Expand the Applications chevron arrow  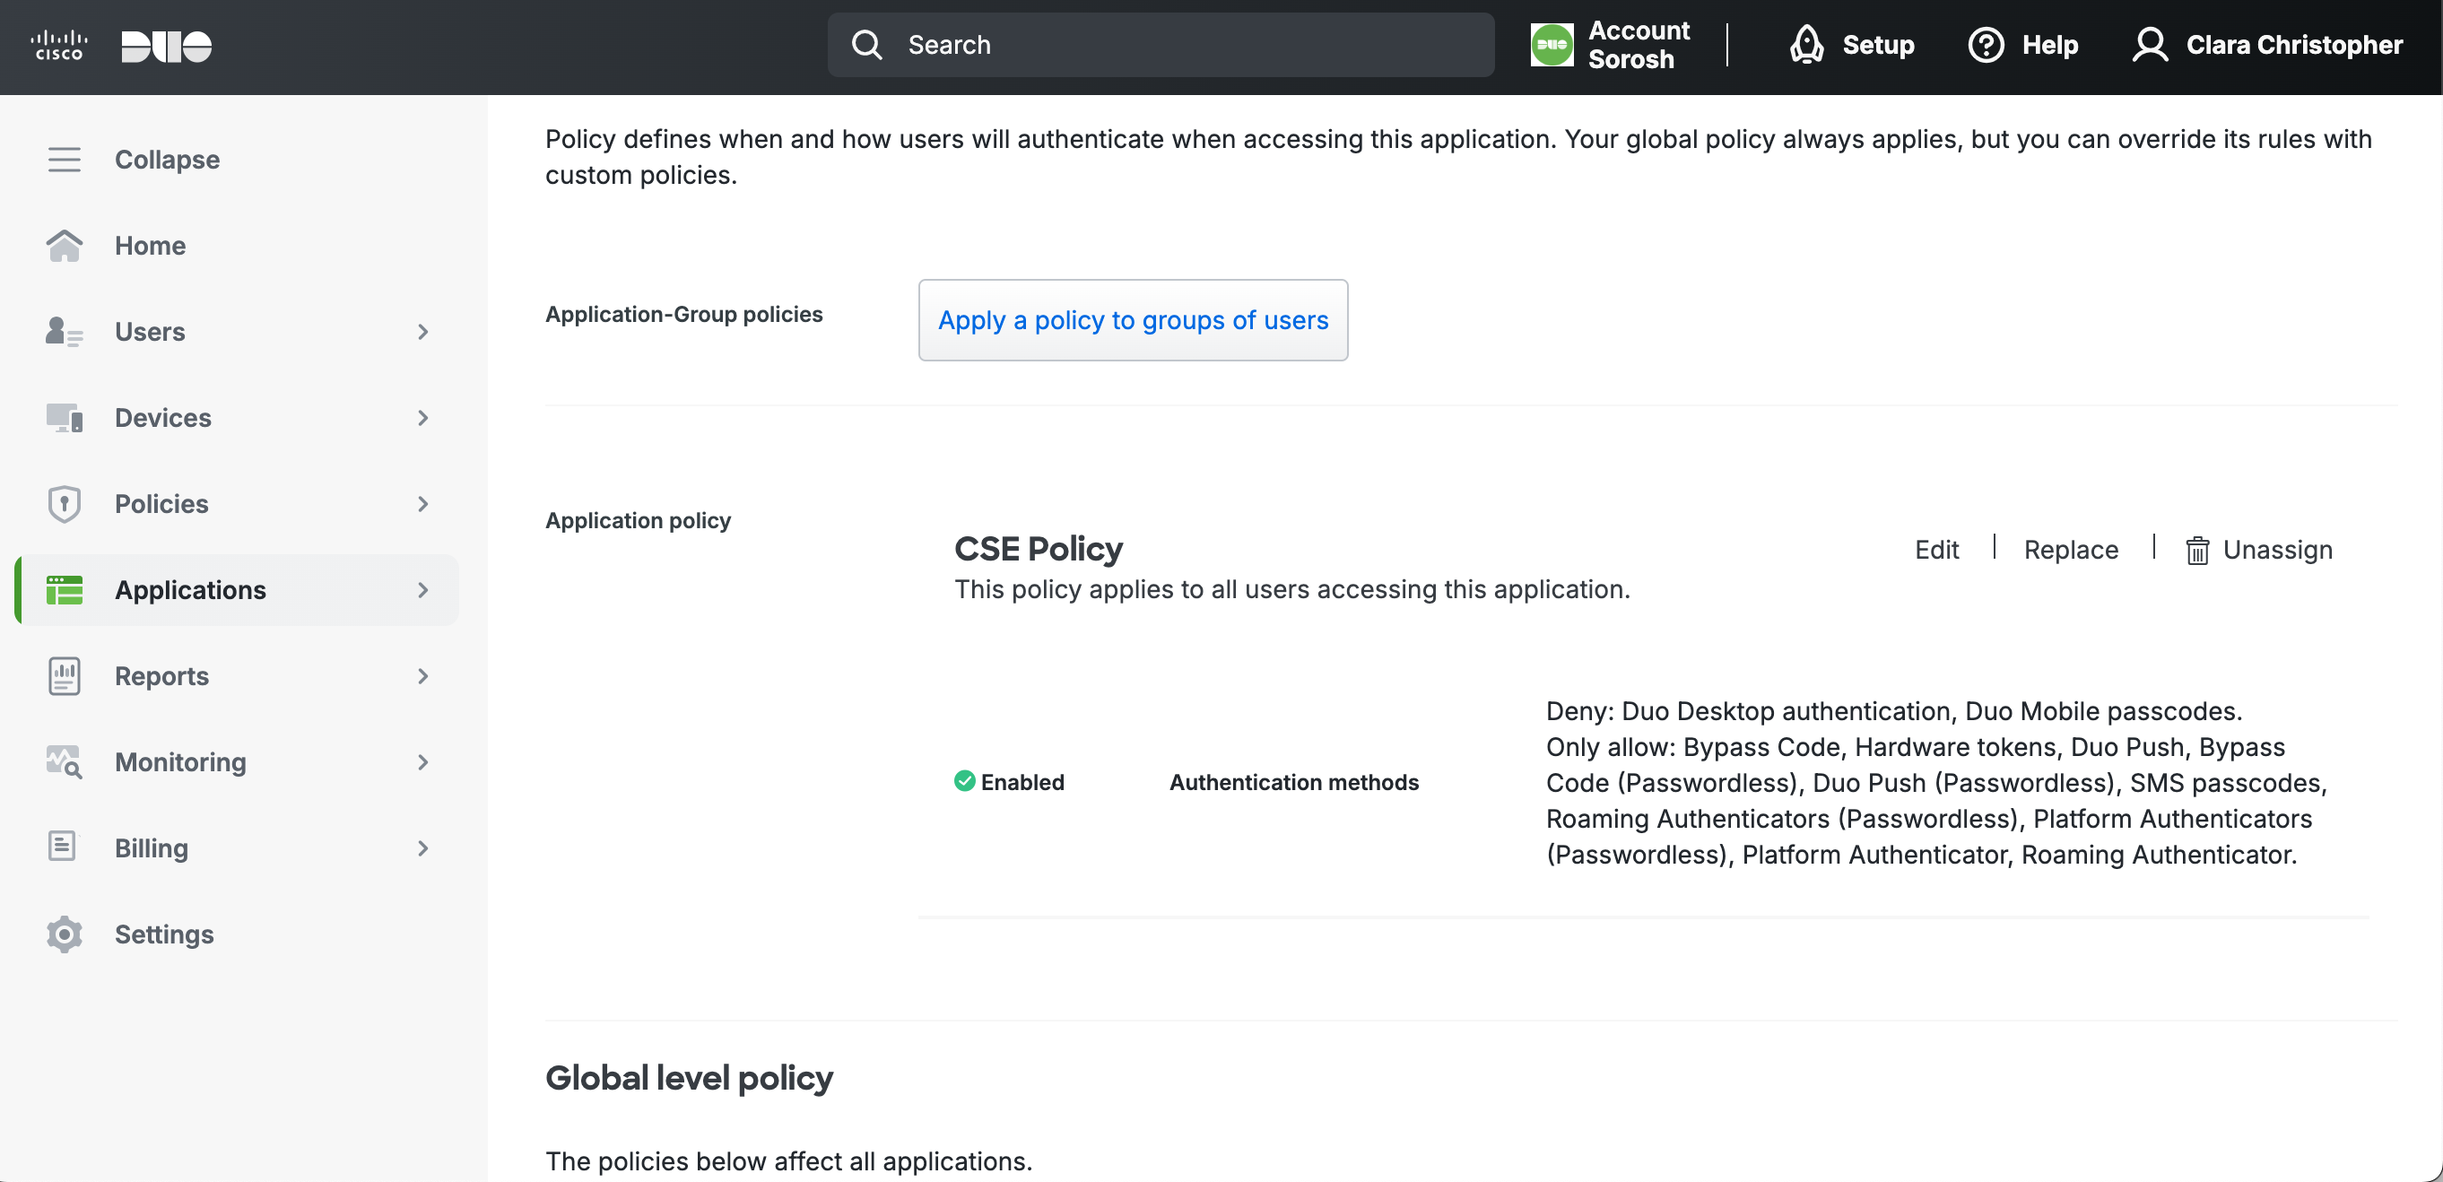(x=423, y=590)
